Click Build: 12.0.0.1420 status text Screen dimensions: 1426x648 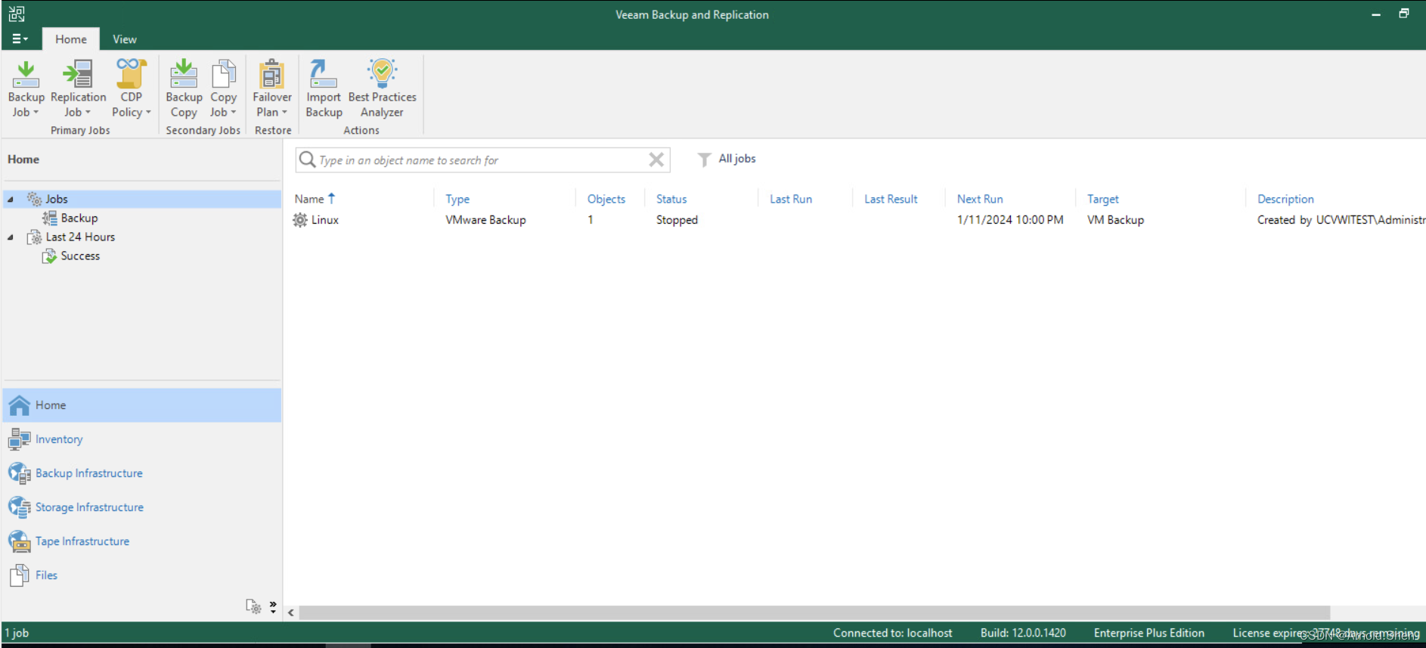[x=1023, y=633]
